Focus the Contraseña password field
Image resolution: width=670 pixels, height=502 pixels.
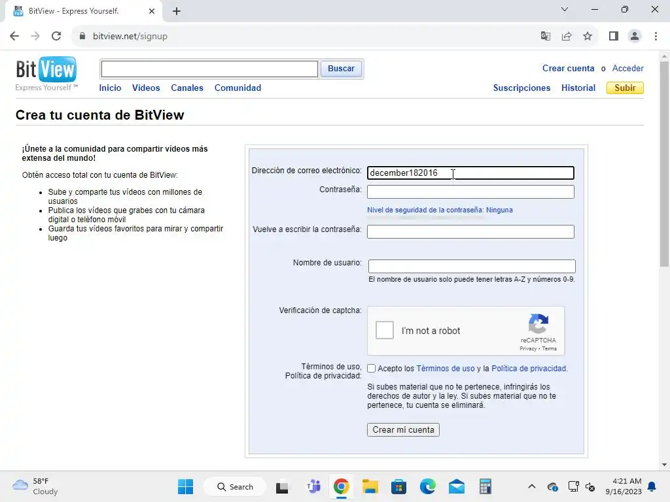point(470,192)
